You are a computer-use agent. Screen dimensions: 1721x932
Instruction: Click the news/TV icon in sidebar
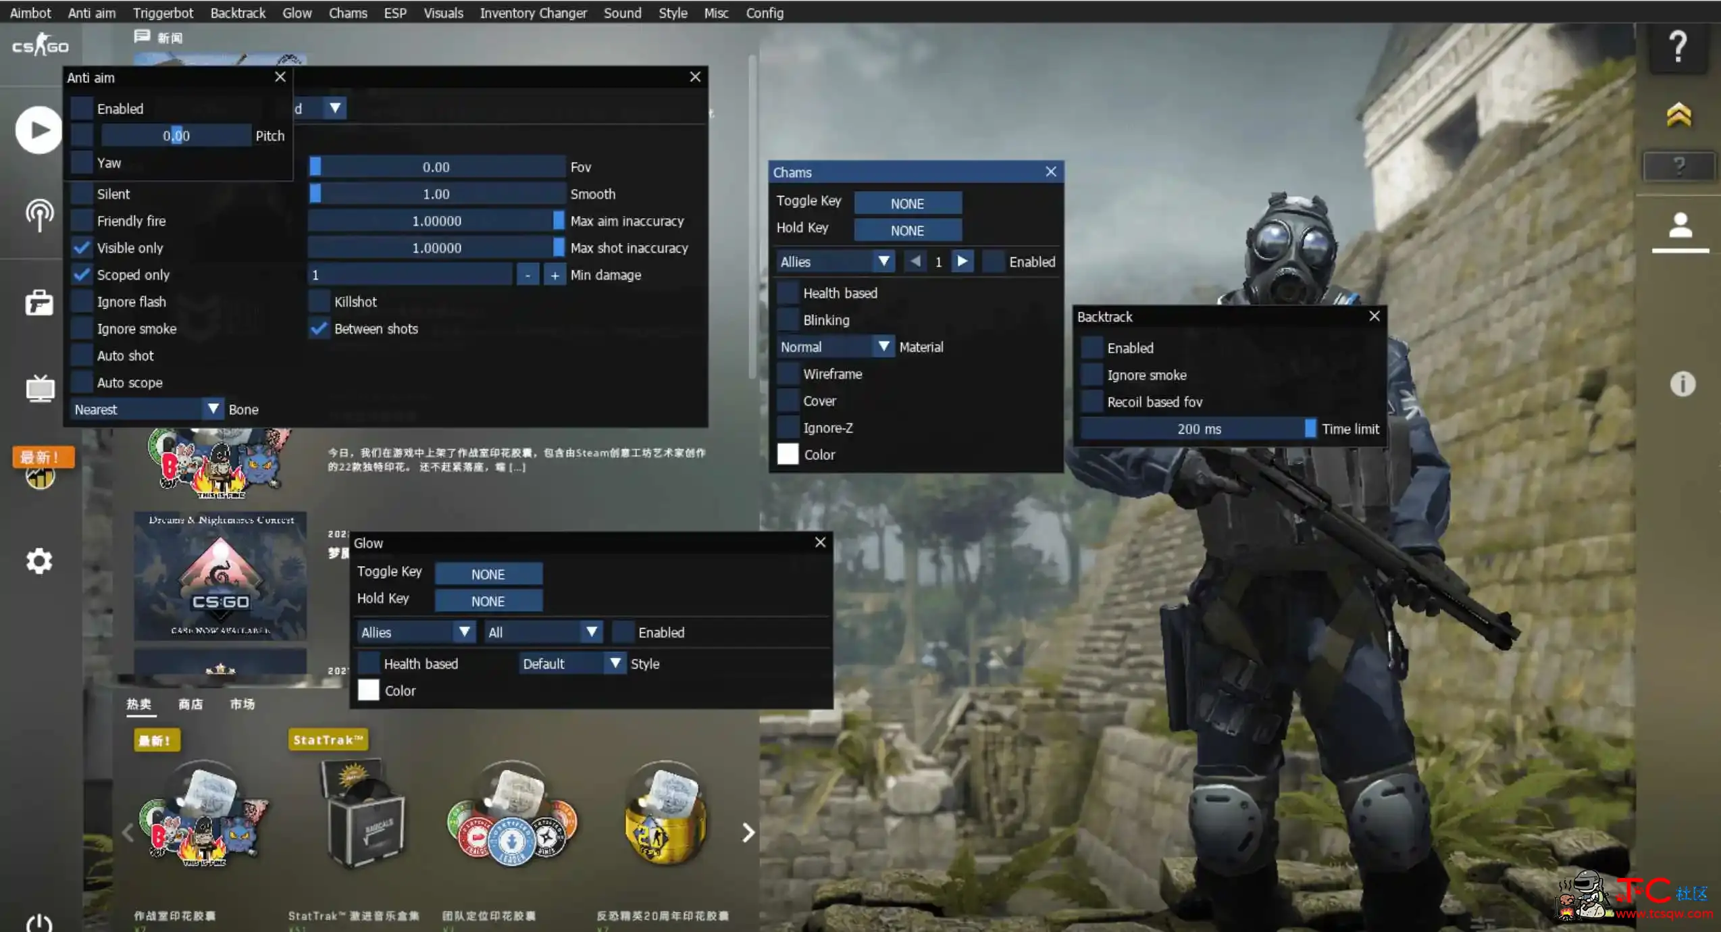pyautogui.click(x=38, y=387)
